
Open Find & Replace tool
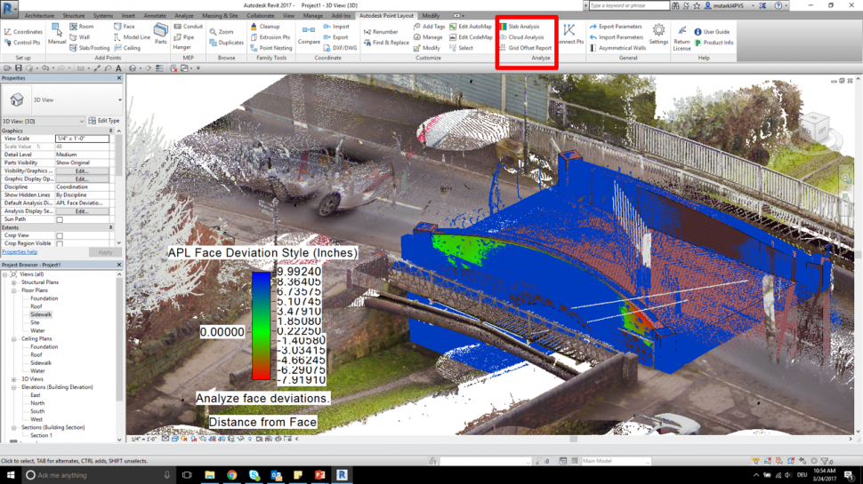tap(386, 43)
